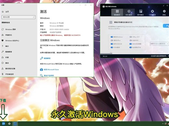Viewport: 169px width, 126px height.
Task: Toggle the 生成调试日志 switch
Action: click(131, 47)
